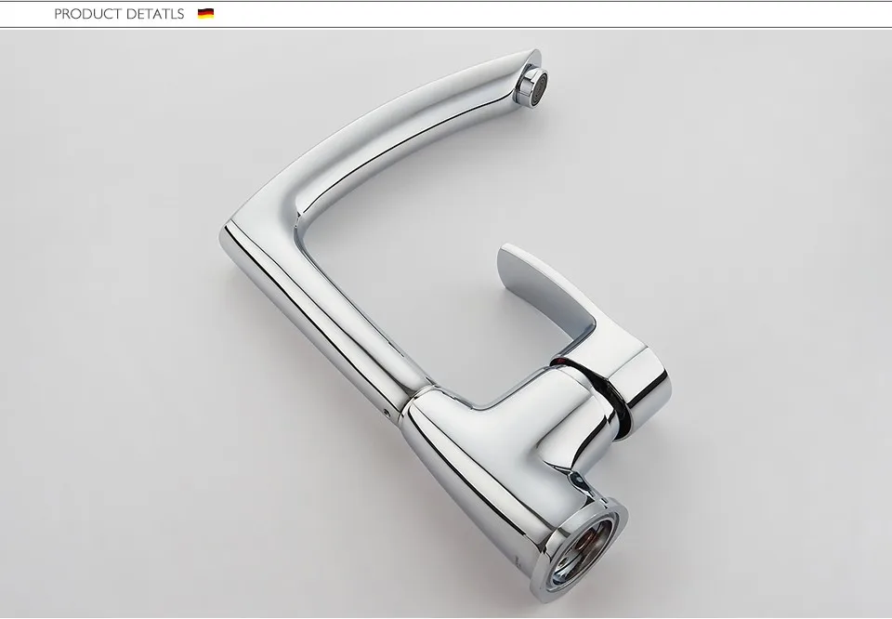This screenshot has height=619, width=892.
Task: Click the German flag icon
Action: coord(205,14)
